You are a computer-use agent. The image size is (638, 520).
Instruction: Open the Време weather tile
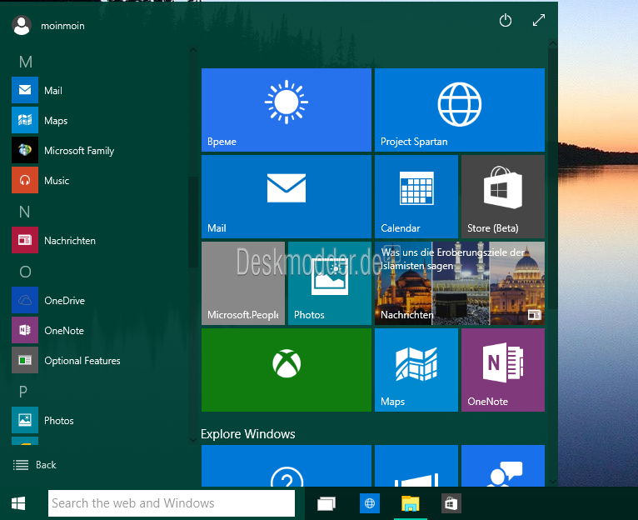click(x=286, y=110)
